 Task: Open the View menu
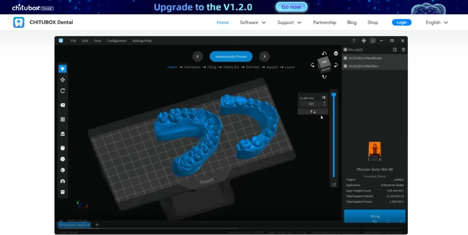(x=98, y=41)
